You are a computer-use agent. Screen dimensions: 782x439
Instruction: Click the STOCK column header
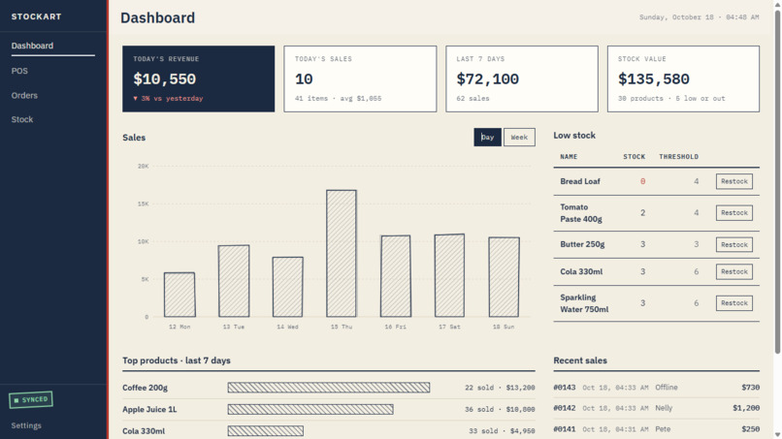coord(634,157)
